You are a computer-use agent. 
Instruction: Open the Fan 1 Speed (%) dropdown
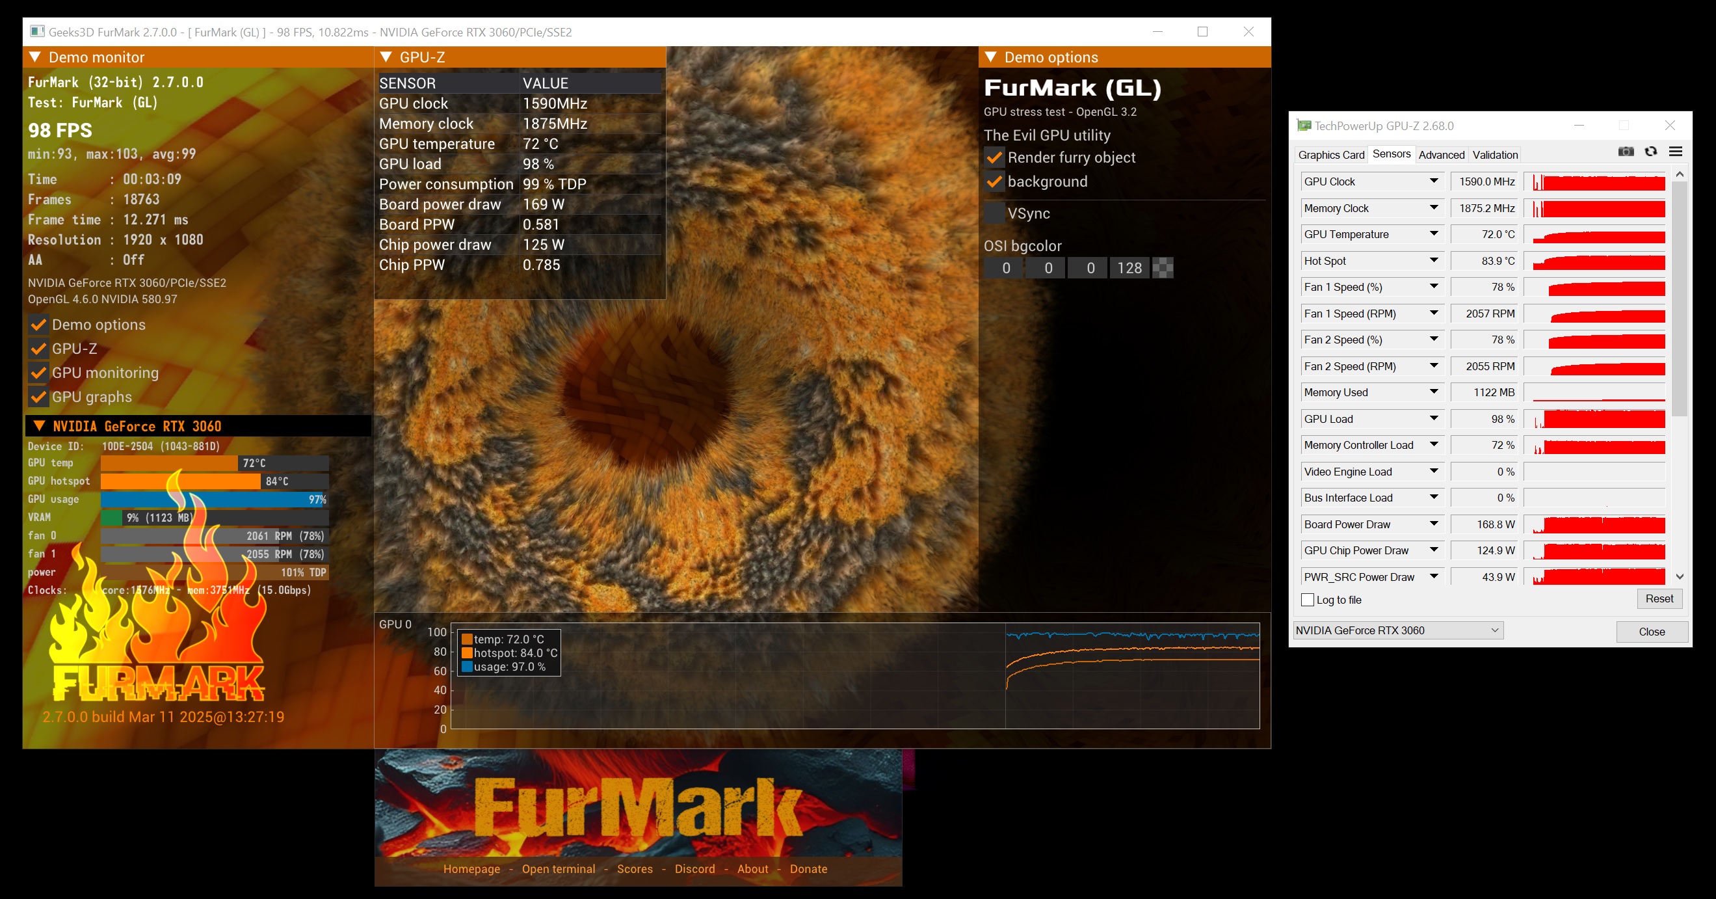point(1434,287)
